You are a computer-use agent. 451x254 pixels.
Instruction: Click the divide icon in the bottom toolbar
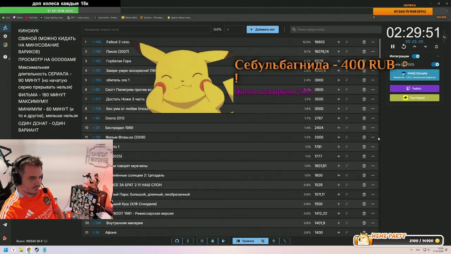coord(274,241)
